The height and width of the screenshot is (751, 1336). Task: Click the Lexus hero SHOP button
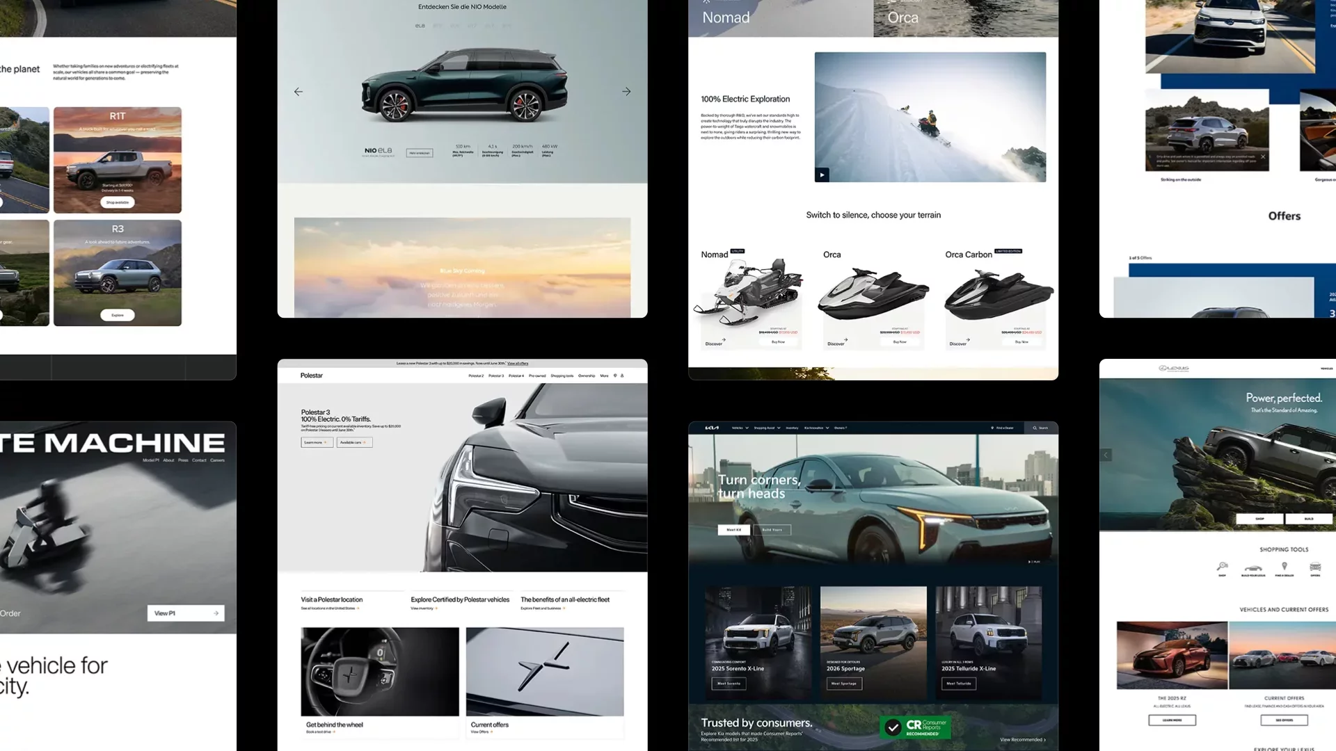tap(1259, 519)
